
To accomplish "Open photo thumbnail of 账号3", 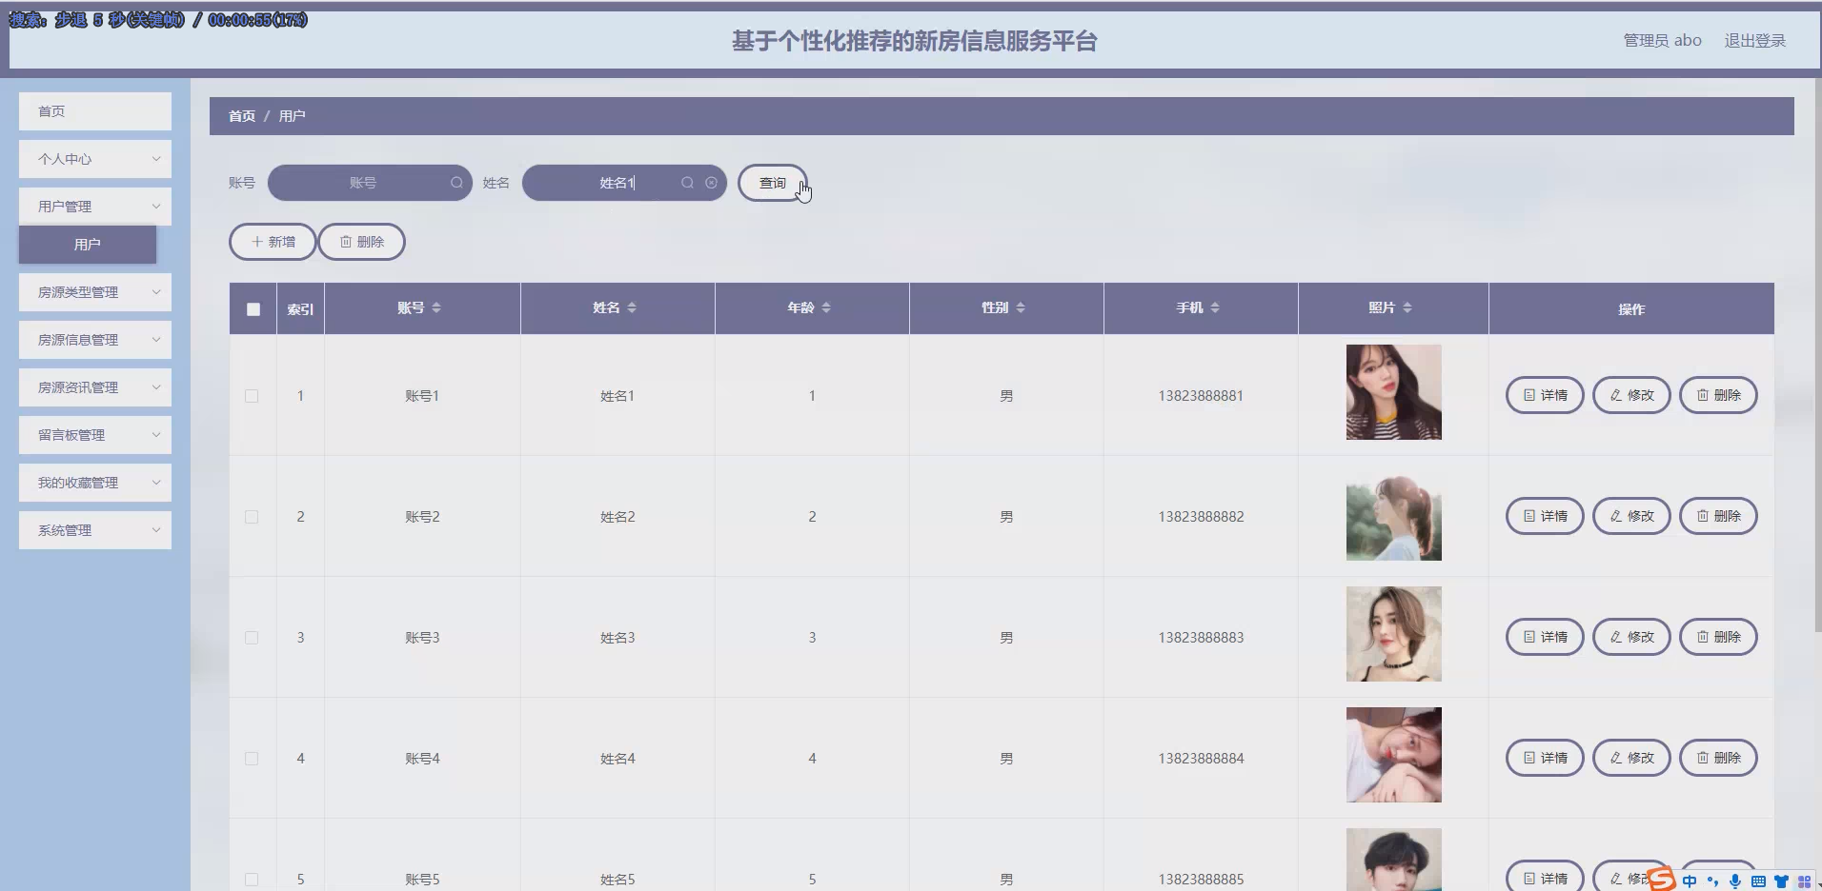I will [x=1393, y=634].
